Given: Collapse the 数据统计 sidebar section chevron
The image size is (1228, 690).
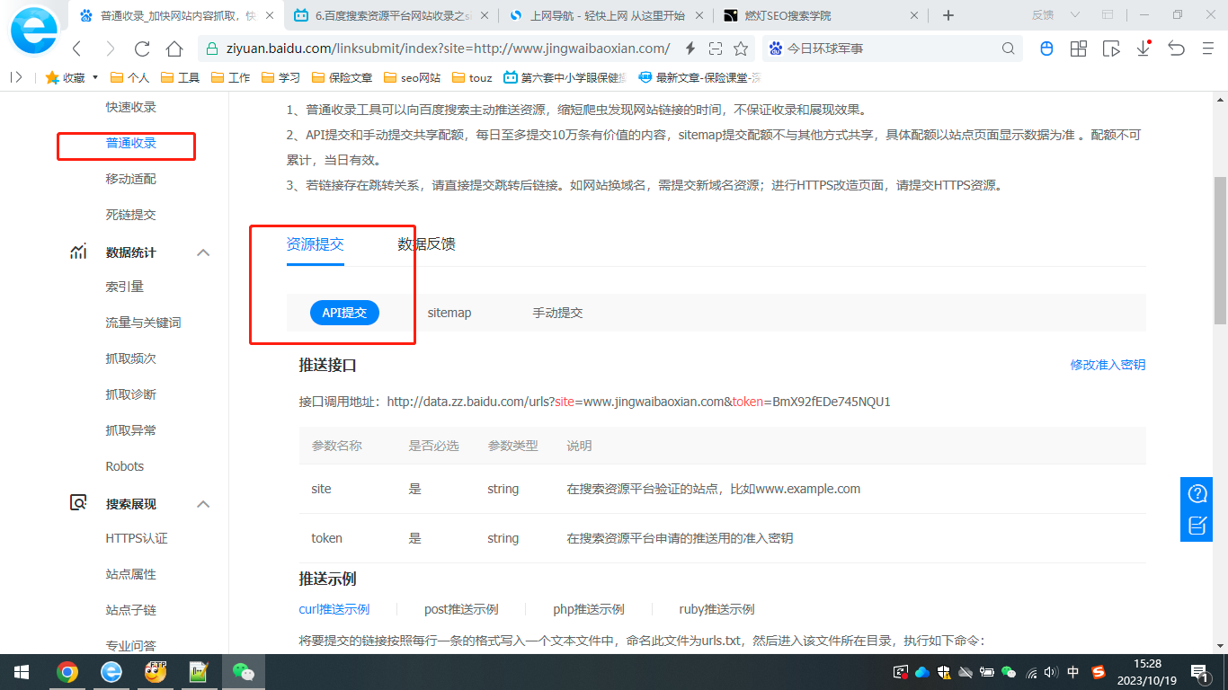Looking at the screenshot, I should click(203, 252).
